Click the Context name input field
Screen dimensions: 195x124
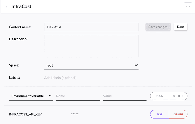[91, 27]
